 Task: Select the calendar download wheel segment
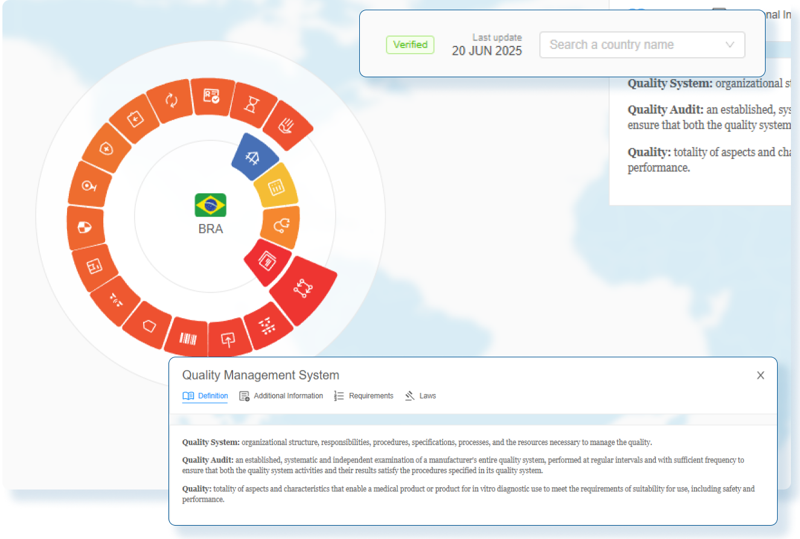[135, 119]
